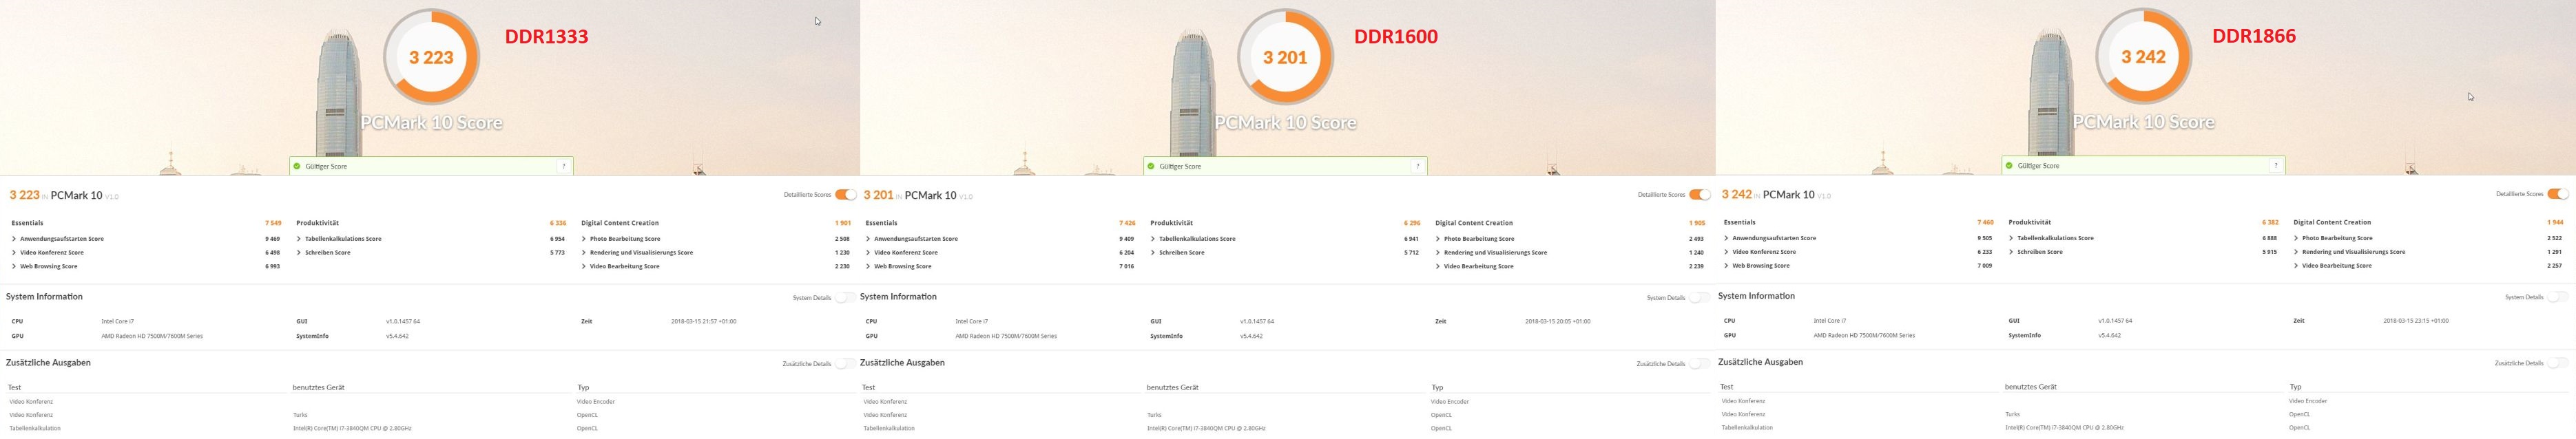Click the Produktivität score value 6 336
Screen dimensions: 2576x439
[557, 223]
